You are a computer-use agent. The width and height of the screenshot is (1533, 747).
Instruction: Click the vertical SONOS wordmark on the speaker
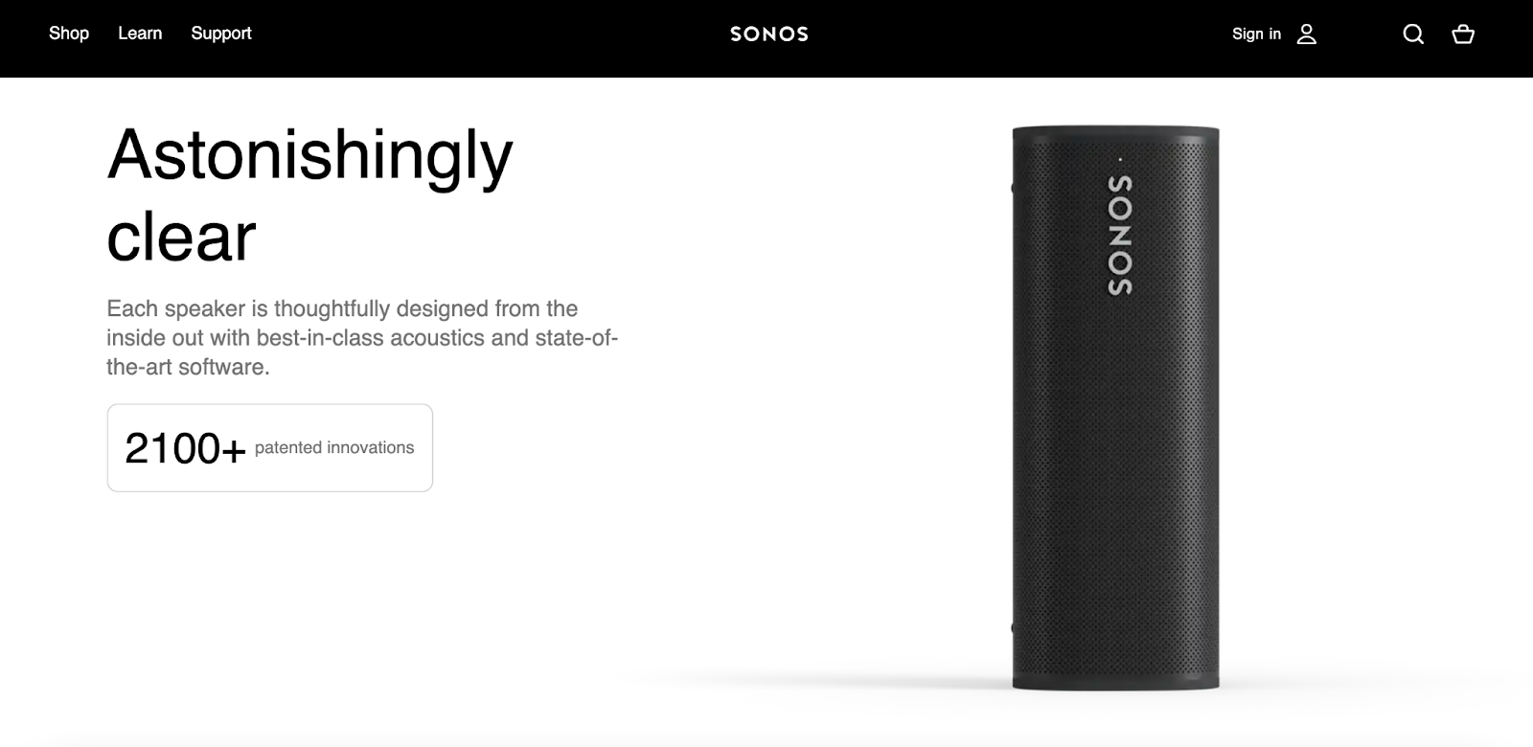1120,235
